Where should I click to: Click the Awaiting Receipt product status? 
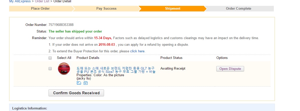coord(173,69)
